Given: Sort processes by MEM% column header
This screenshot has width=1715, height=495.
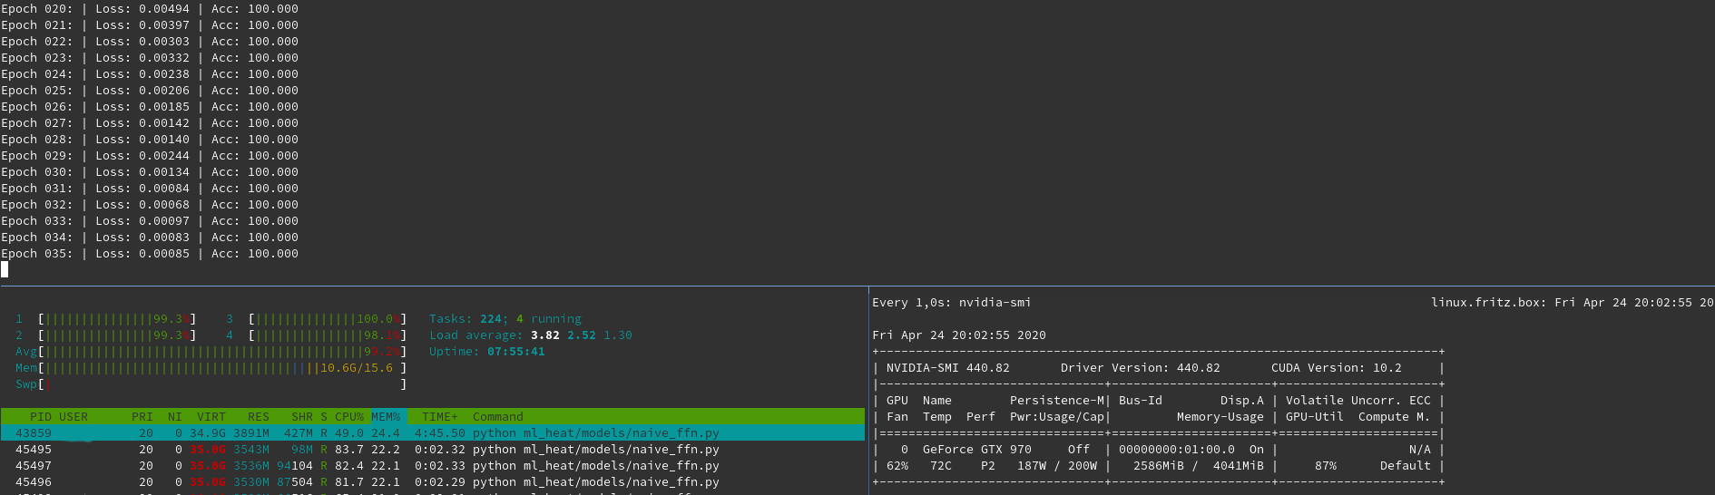Looking at the screenshot, I should click(x=386, y=417).
